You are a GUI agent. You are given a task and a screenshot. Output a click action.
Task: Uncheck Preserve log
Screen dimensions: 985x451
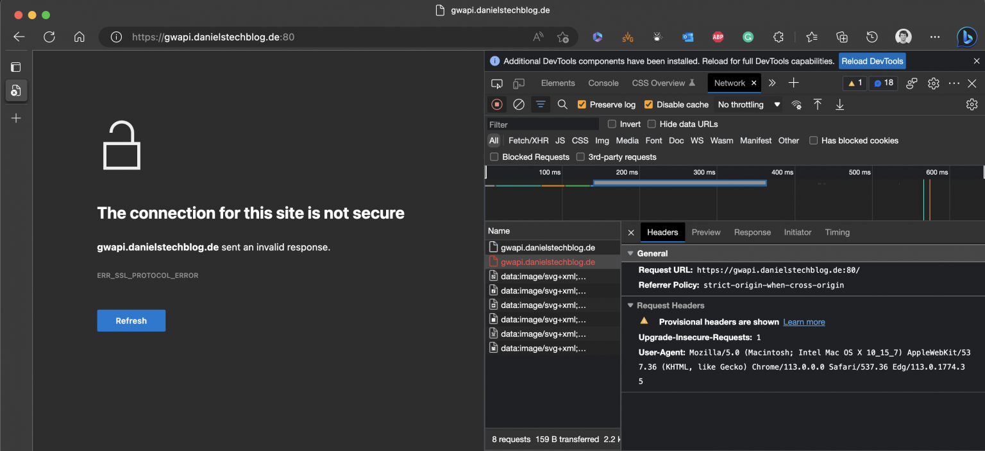[581, 104]
